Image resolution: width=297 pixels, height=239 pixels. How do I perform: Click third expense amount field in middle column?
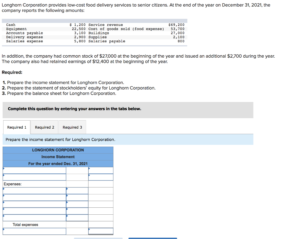[77, 204]
